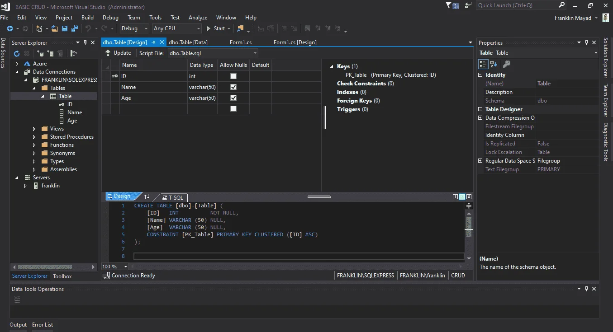Switch to the dbo.Table [Data] tab
The height and width of the screenshot is (332, 613).
tap(188, 42)
